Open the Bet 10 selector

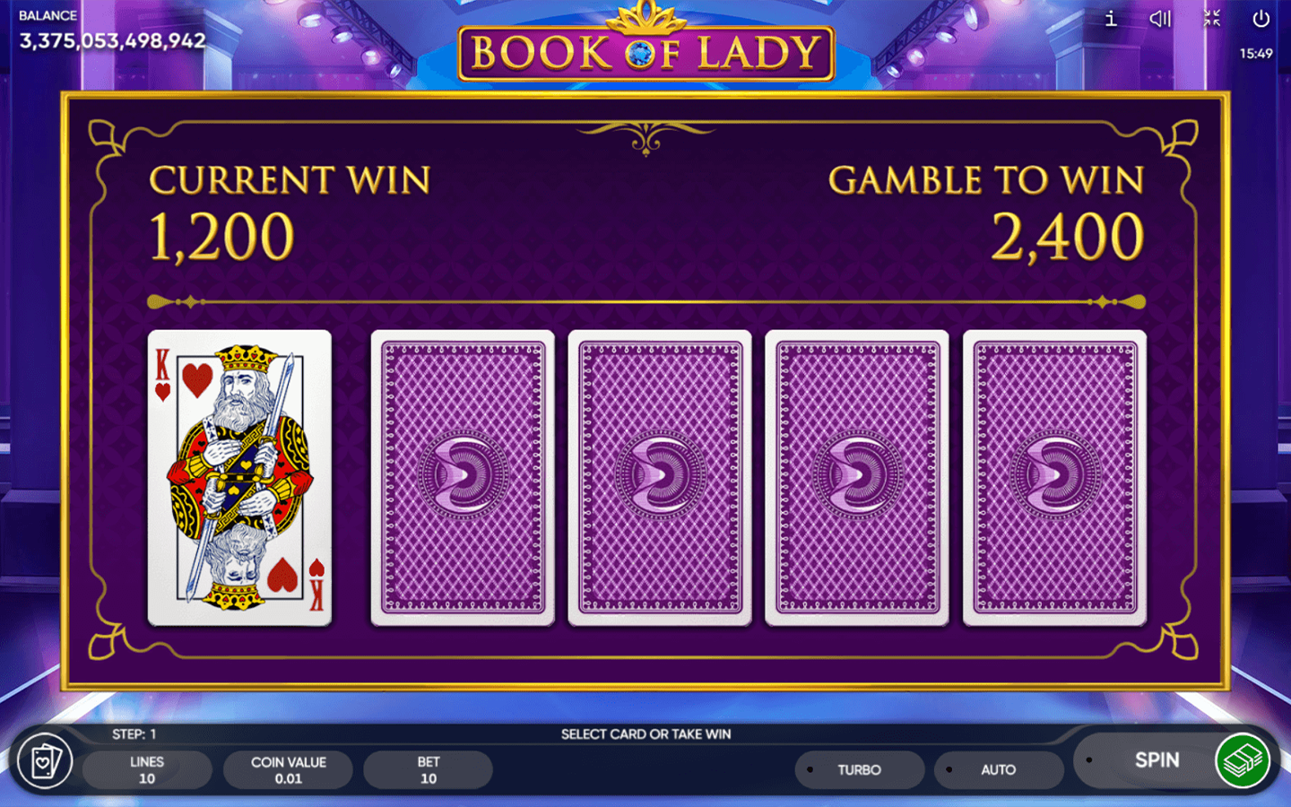pos(428,769)
